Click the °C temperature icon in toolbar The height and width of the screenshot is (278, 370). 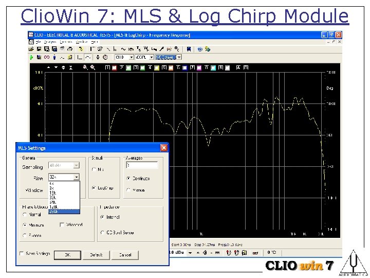pyautogui.click(x=177, y=49)
